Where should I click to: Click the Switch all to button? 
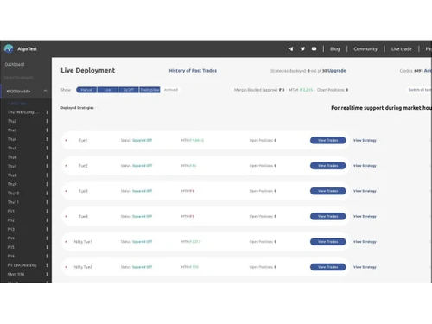point(420,90)
